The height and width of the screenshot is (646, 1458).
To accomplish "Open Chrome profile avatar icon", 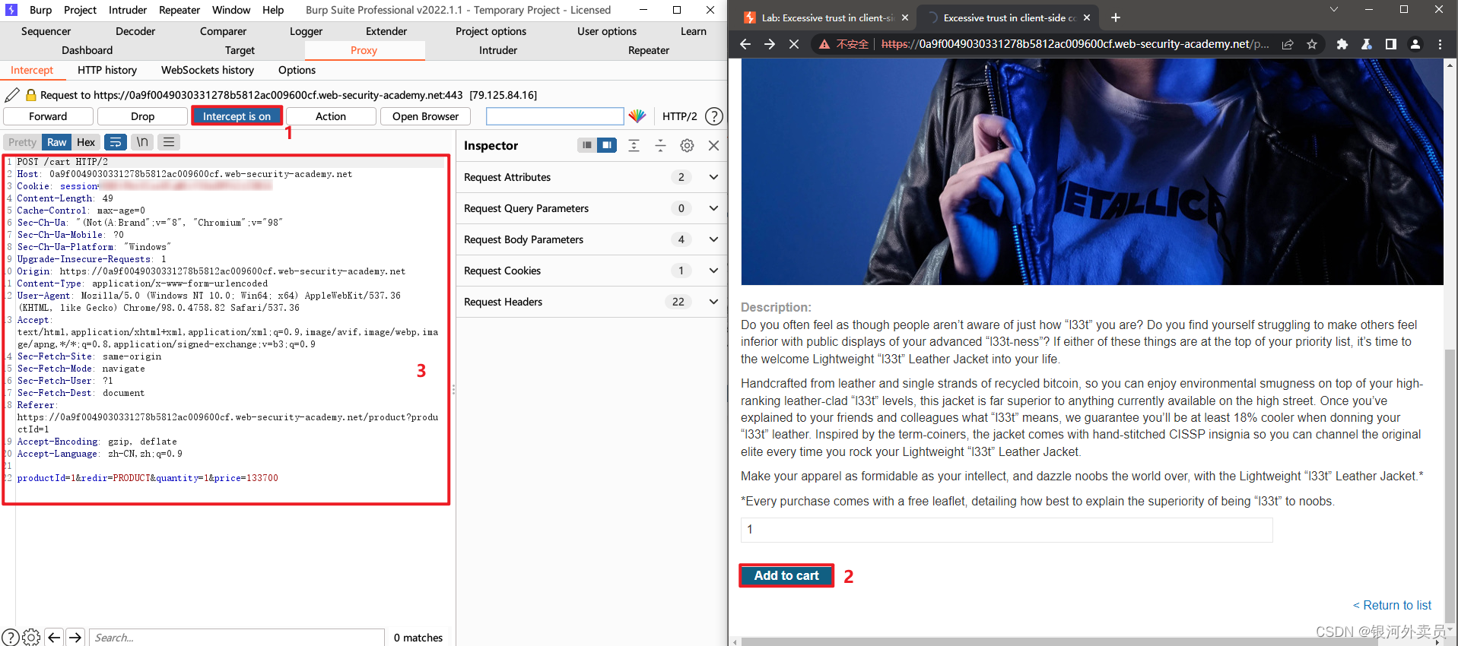I will coord(1415,44).
